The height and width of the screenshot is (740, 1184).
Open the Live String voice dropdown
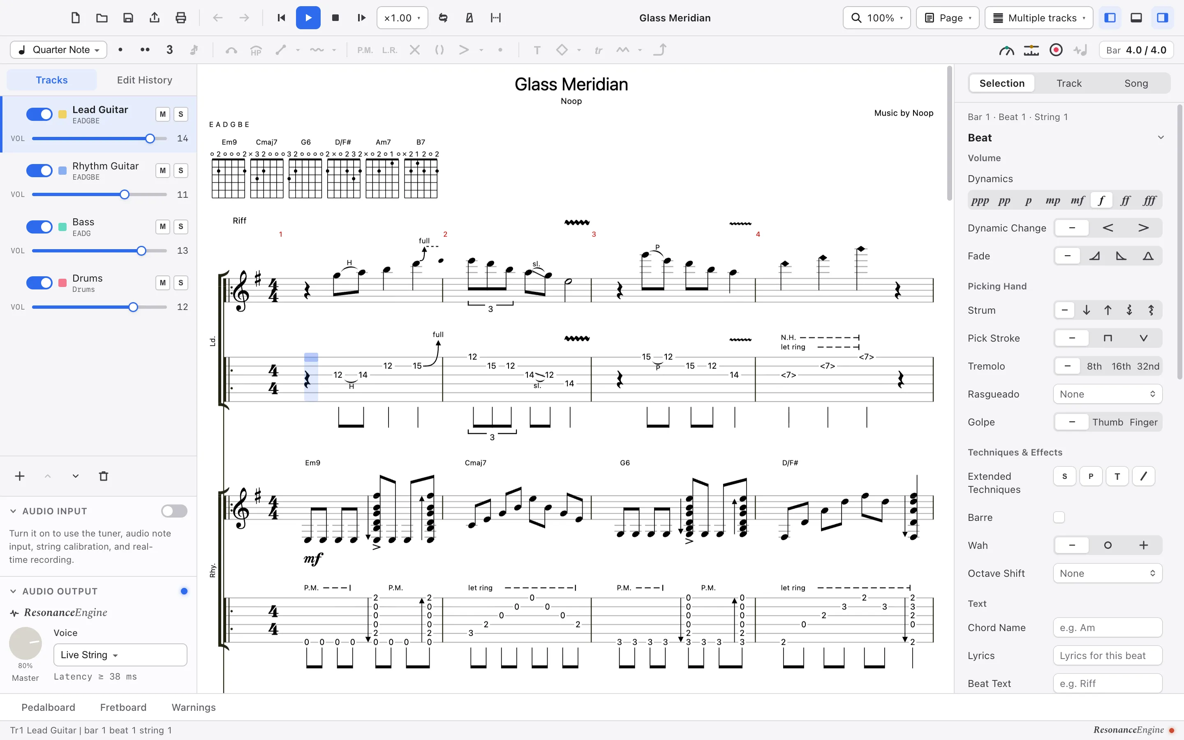(120, 655)
